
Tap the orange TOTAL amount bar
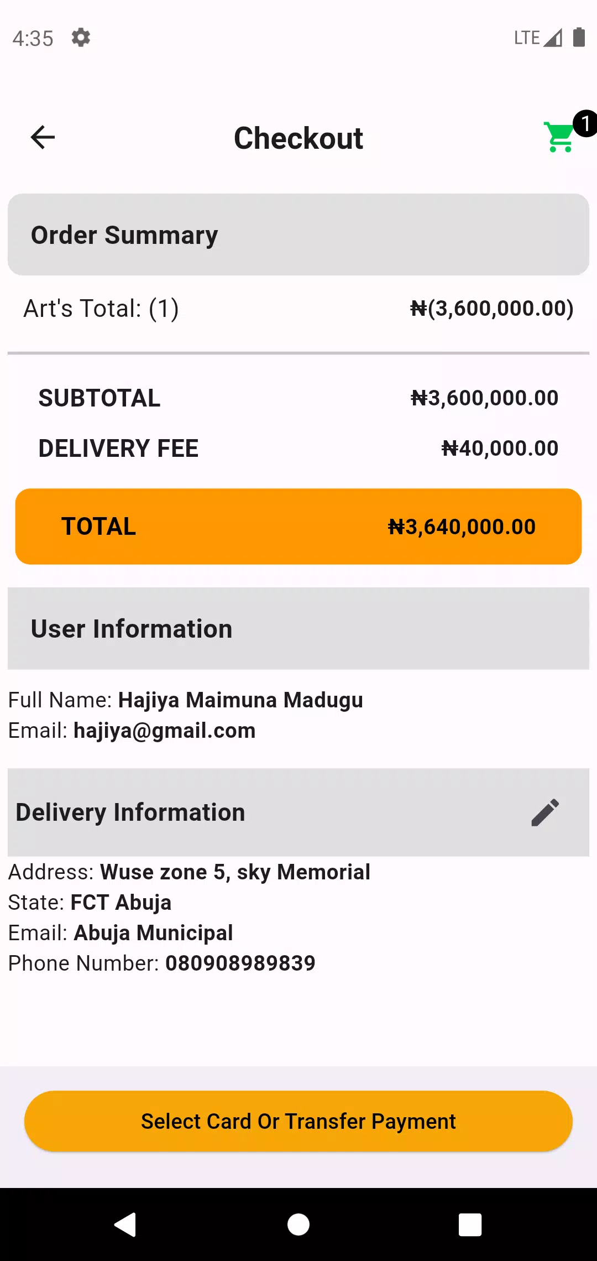[298, 527]
